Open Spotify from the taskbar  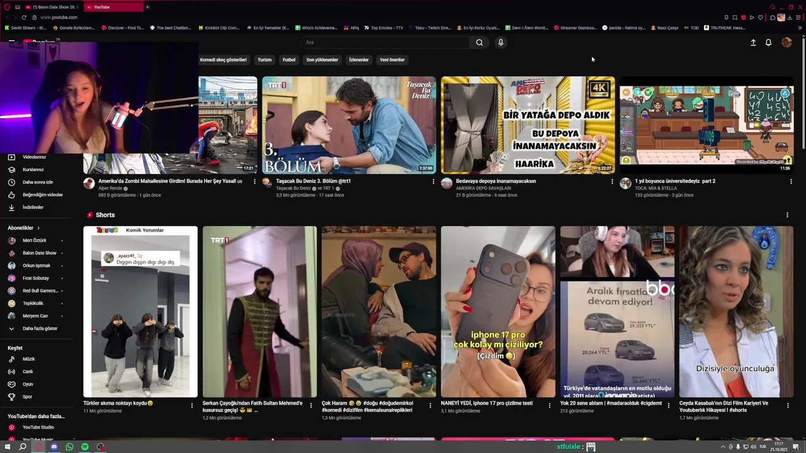(x=85, y=447)
